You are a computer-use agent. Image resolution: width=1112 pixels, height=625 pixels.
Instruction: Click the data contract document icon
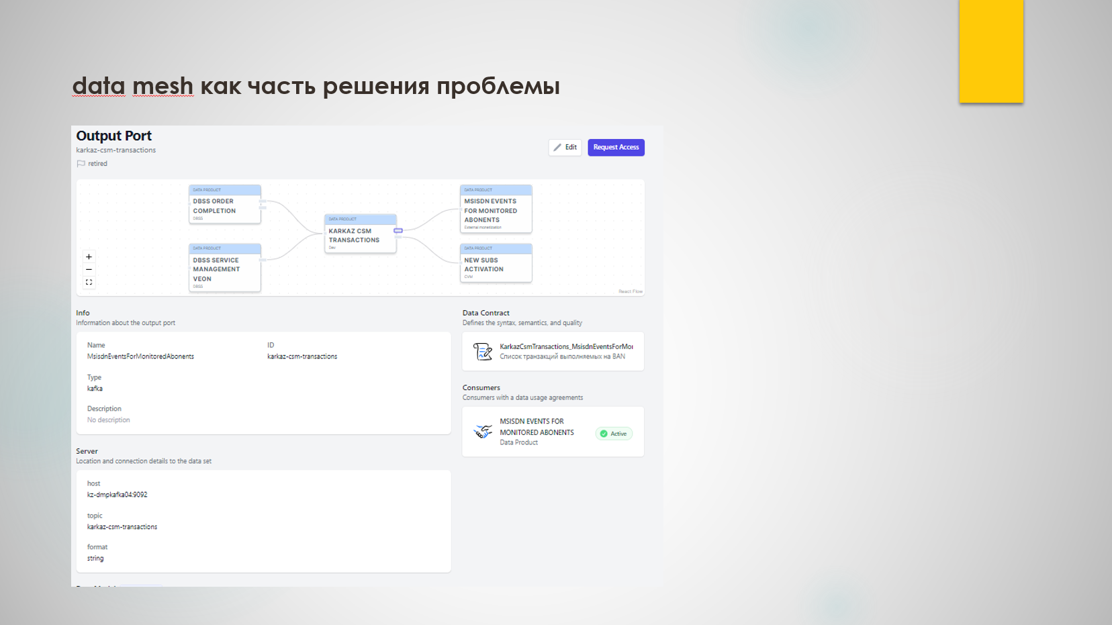pos(482,351)
